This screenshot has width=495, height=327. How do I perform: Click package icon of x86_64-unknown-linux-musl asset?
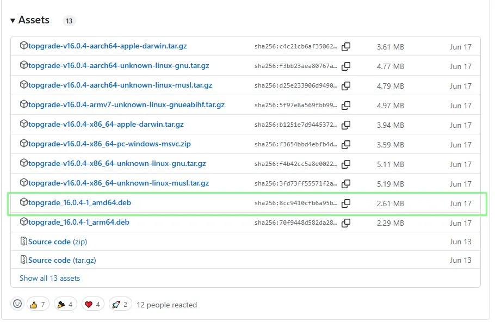[24, 182]
